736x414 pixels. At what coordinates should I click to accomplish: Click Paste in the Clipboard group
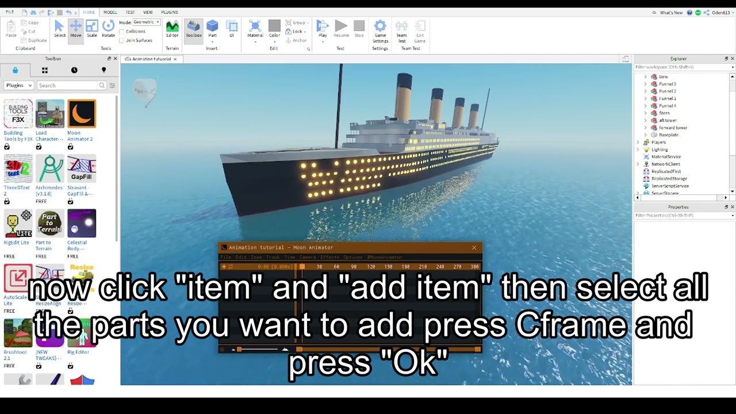11,29
